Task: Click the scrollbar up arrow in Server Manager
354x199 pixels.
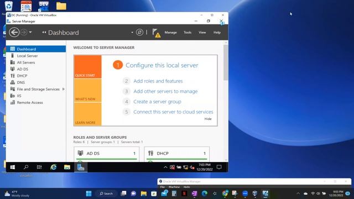Action: [x=226, y=43]
